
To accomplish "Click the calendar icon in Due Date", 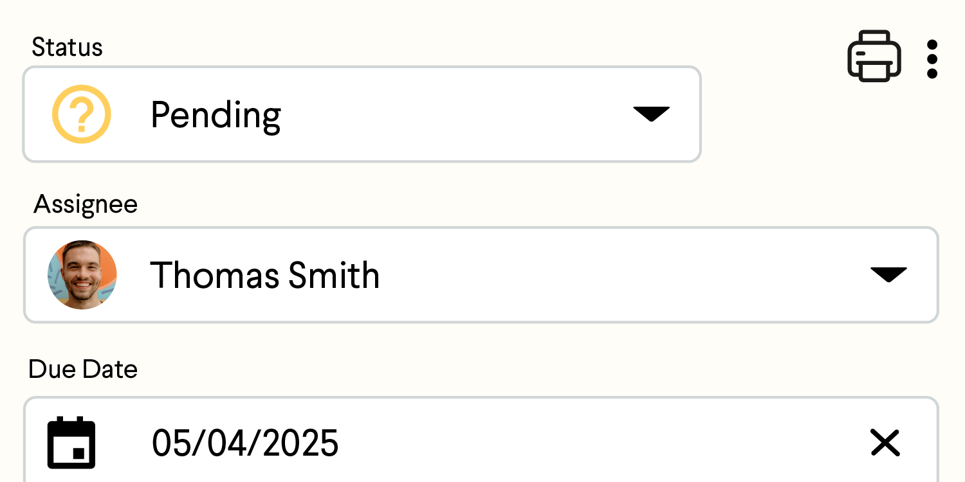I will pyautogui.click(x=71, y=443).
